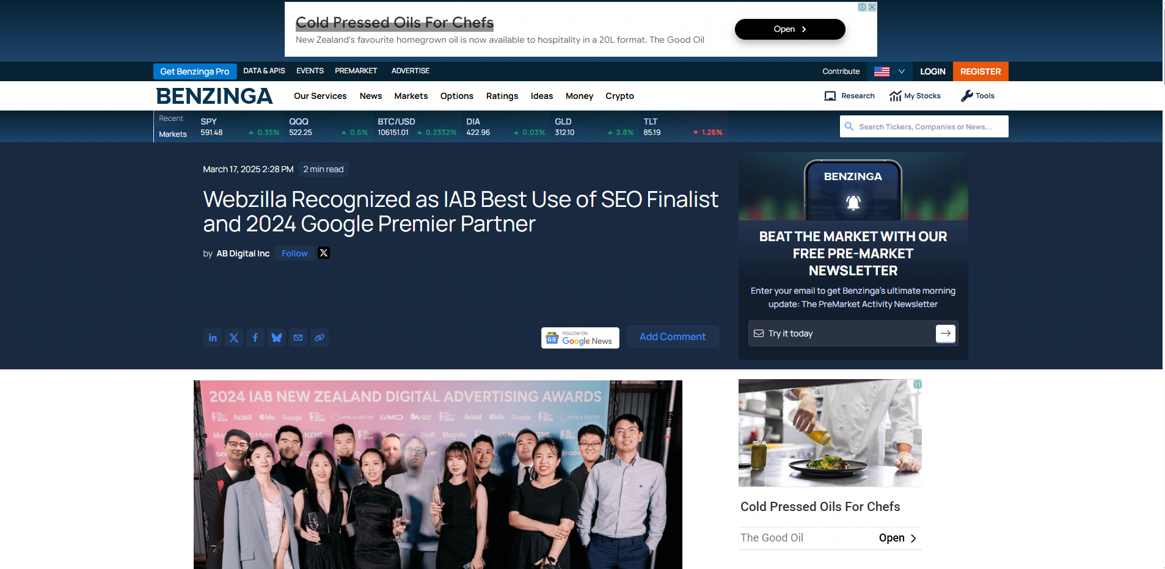Copy article link chain icon

(x=320, y=338)
